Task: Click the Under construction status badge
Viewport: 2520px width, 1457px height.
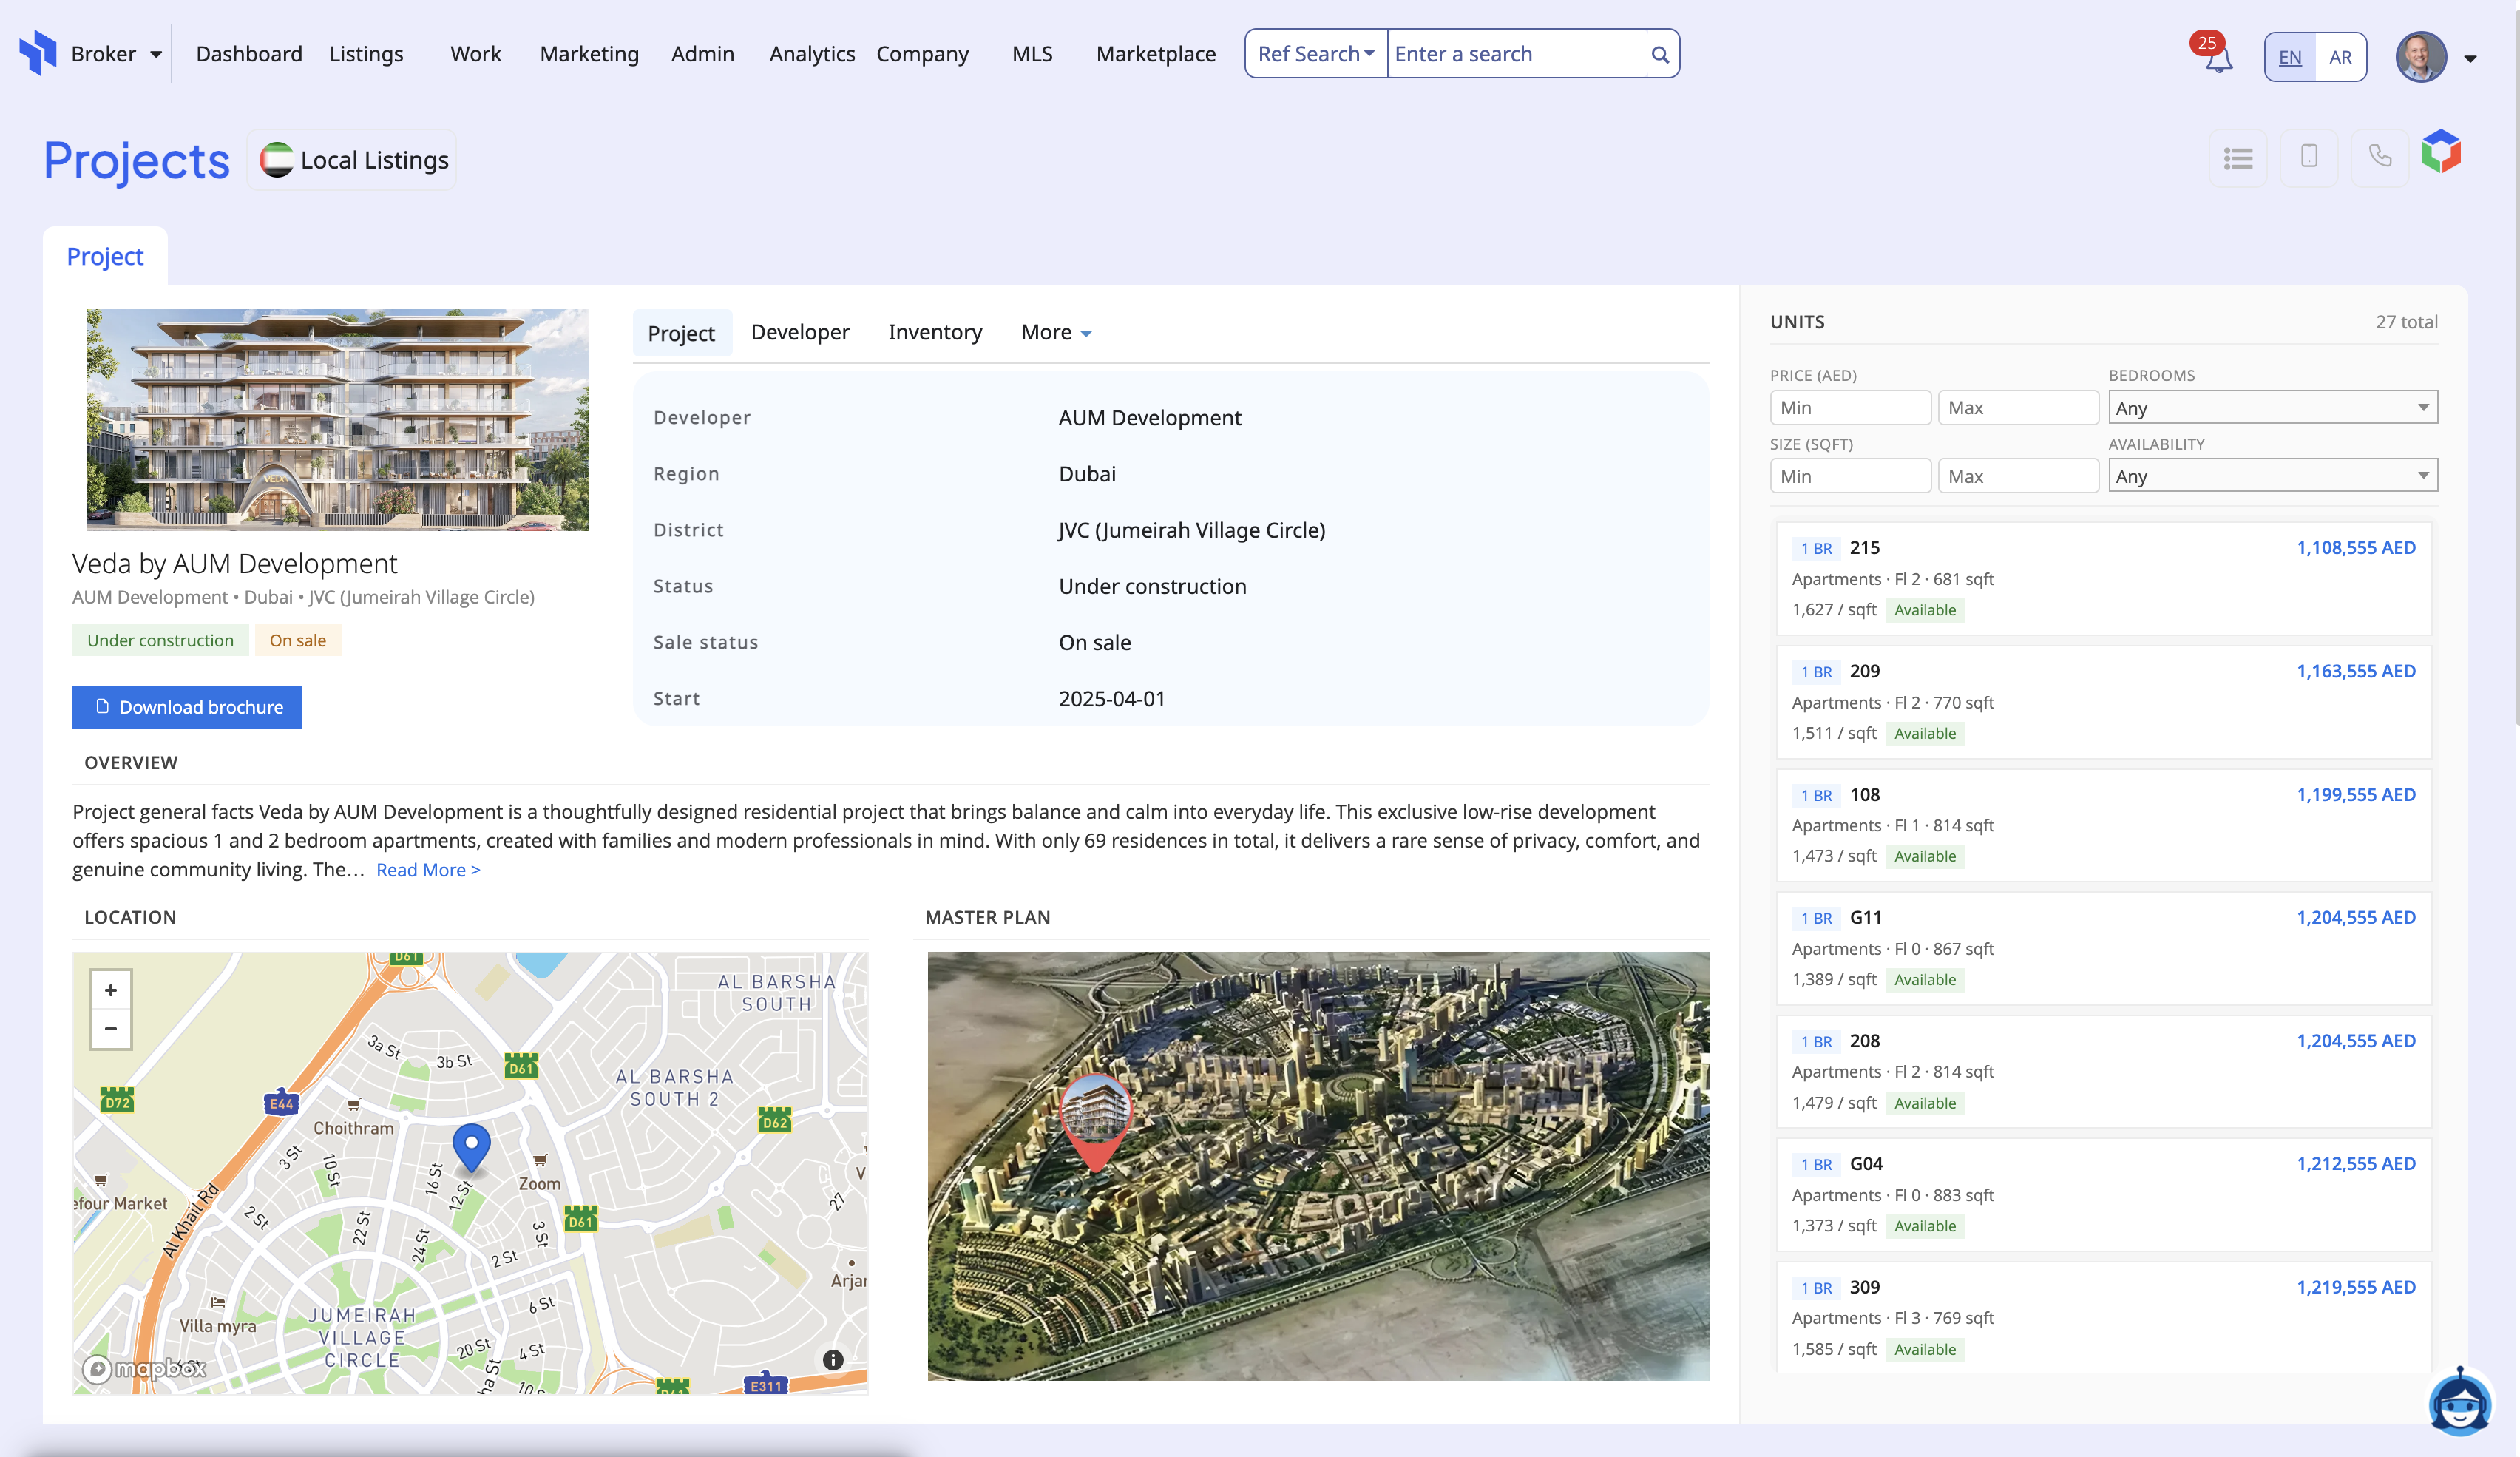Action: click(160, 640)
